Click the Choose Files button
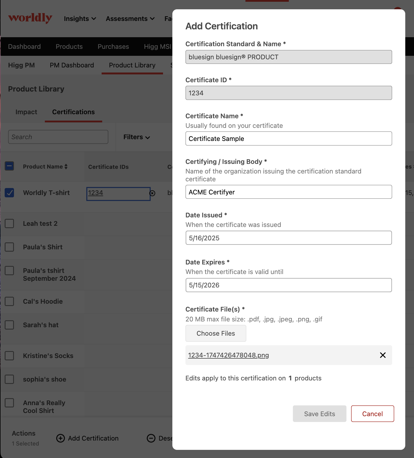 (x=216, y=333)
